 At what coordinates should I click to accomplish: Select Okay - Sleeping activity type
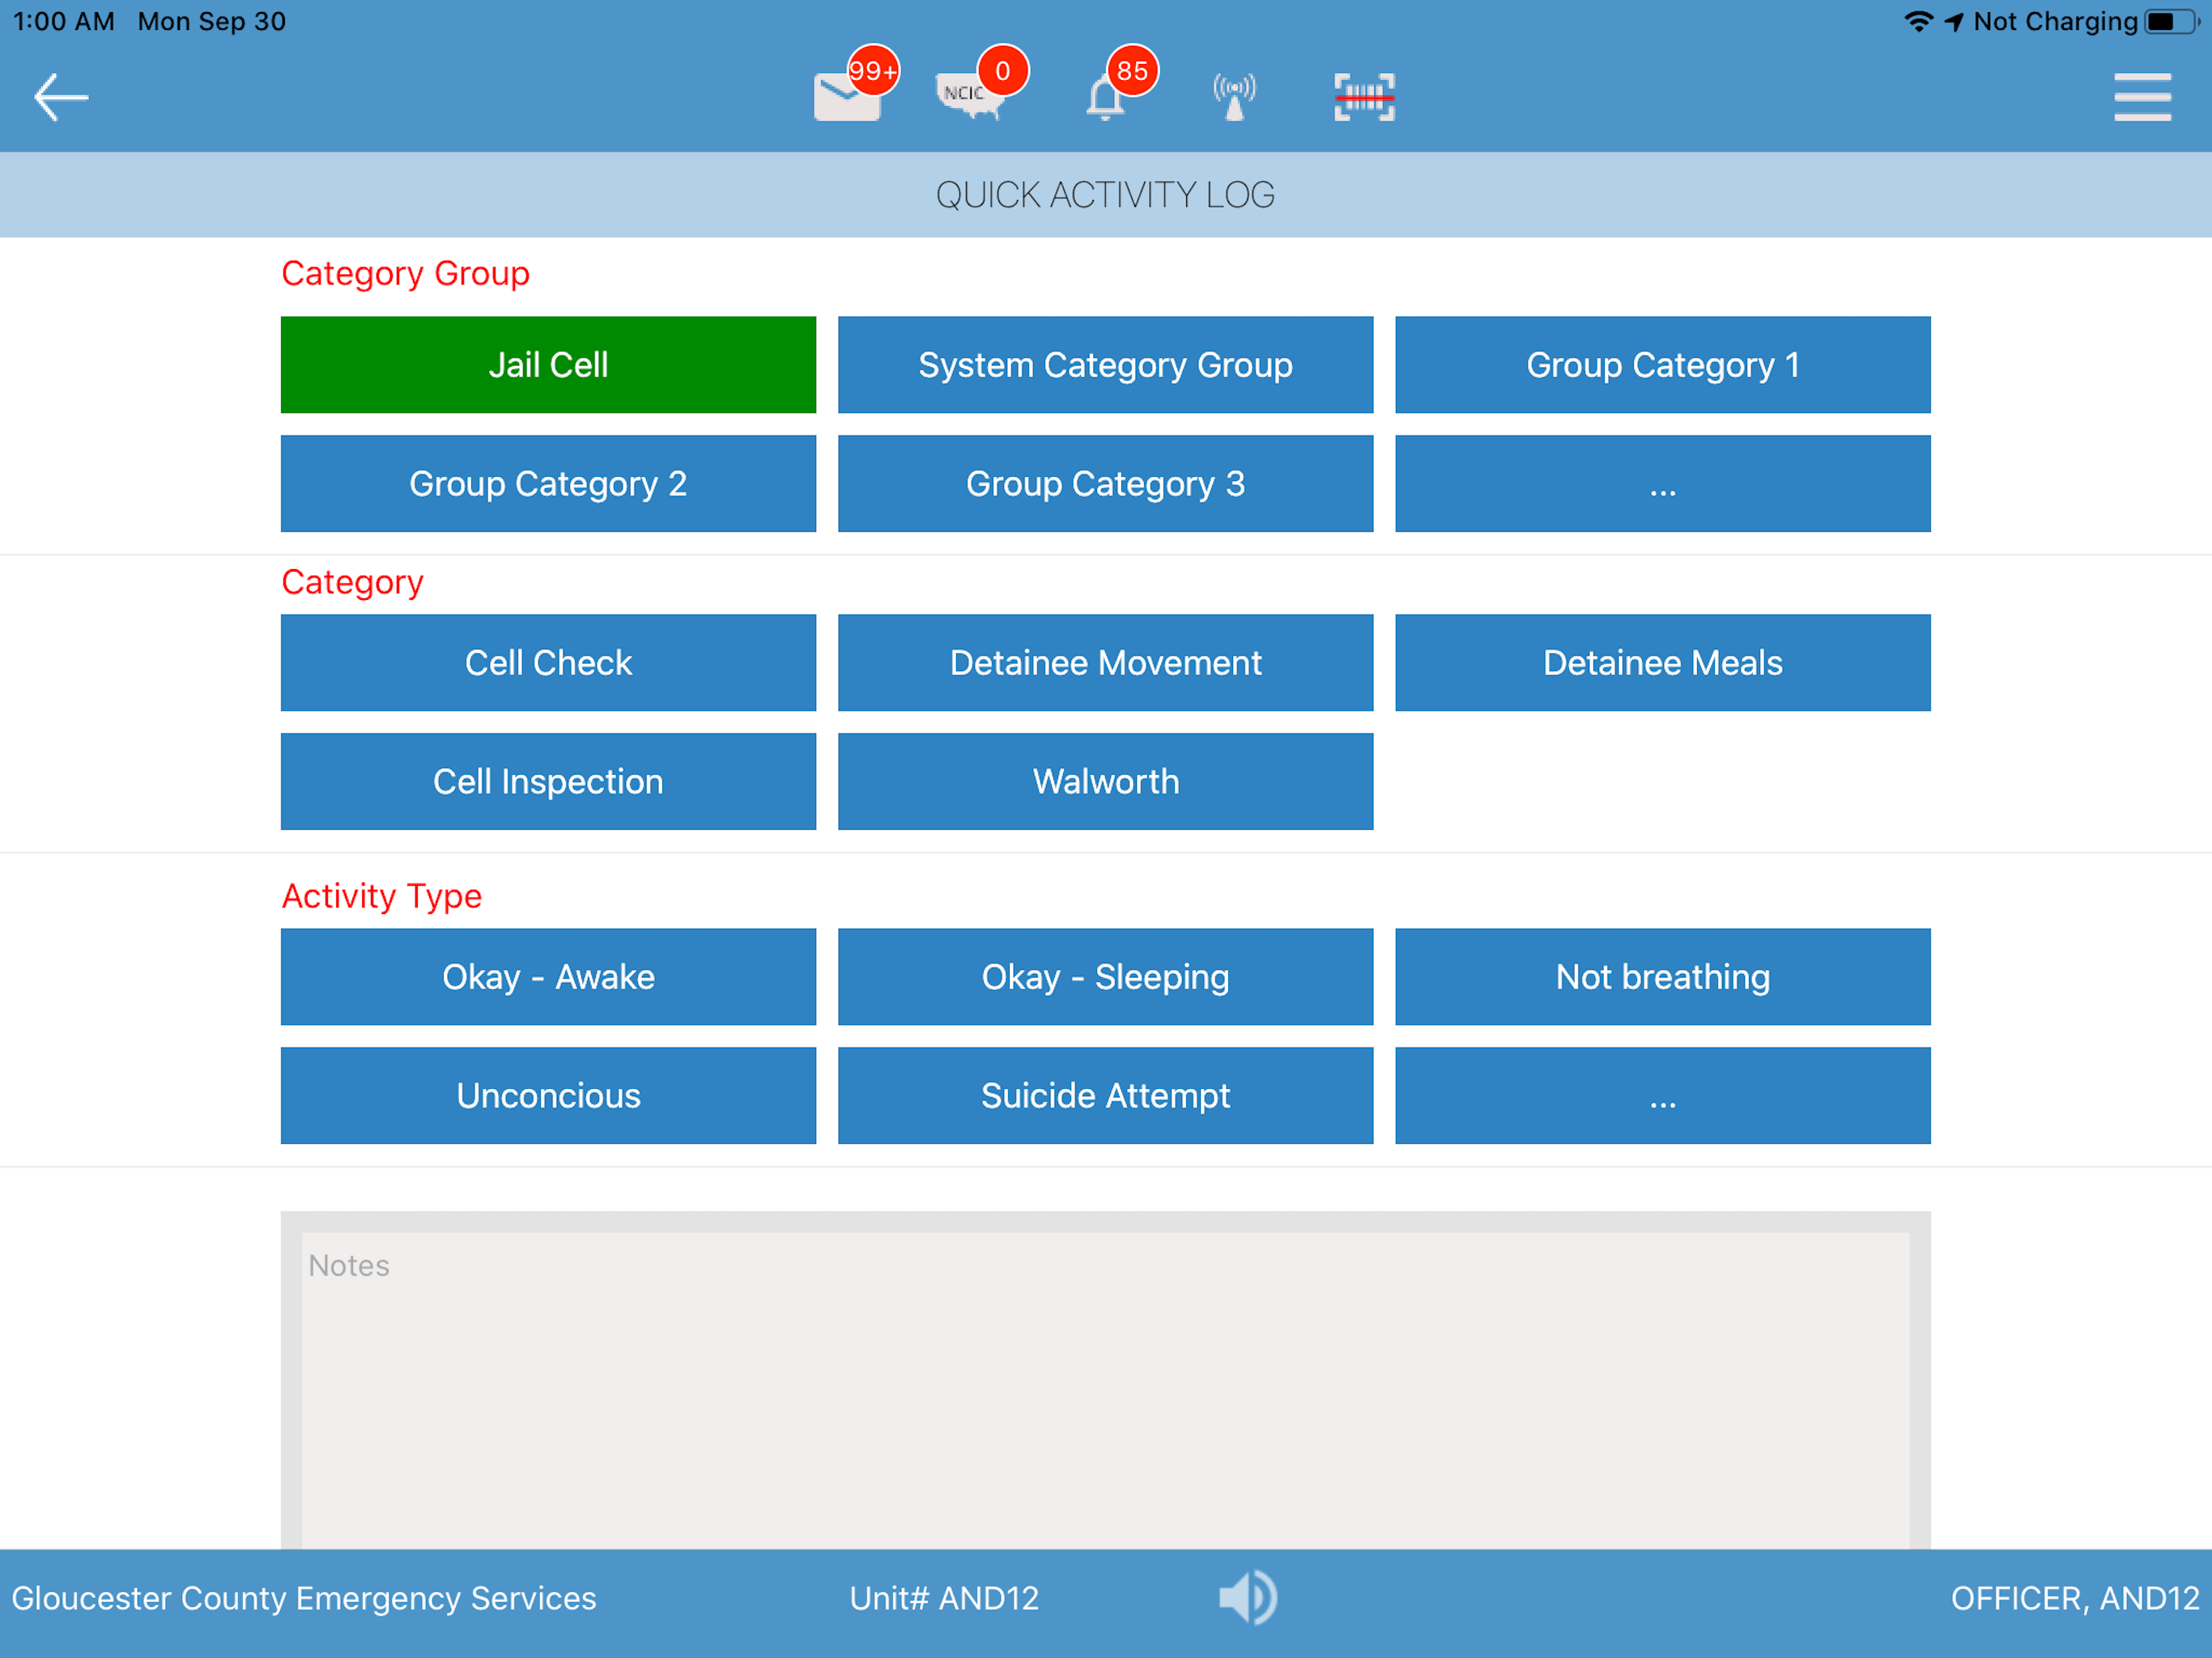coord(1105,977)
